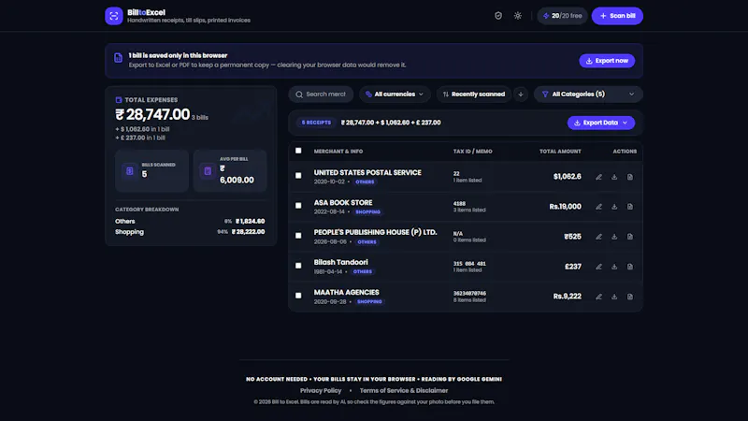Open document icon for ASA Book Store
This screenshot has width=748, height=421.
point(630,207)
